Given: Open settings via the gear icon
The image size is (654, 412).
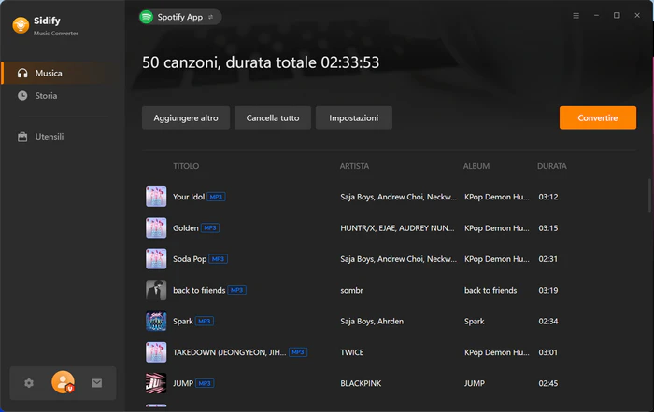Looking at the screenshot, I should 29,383.
